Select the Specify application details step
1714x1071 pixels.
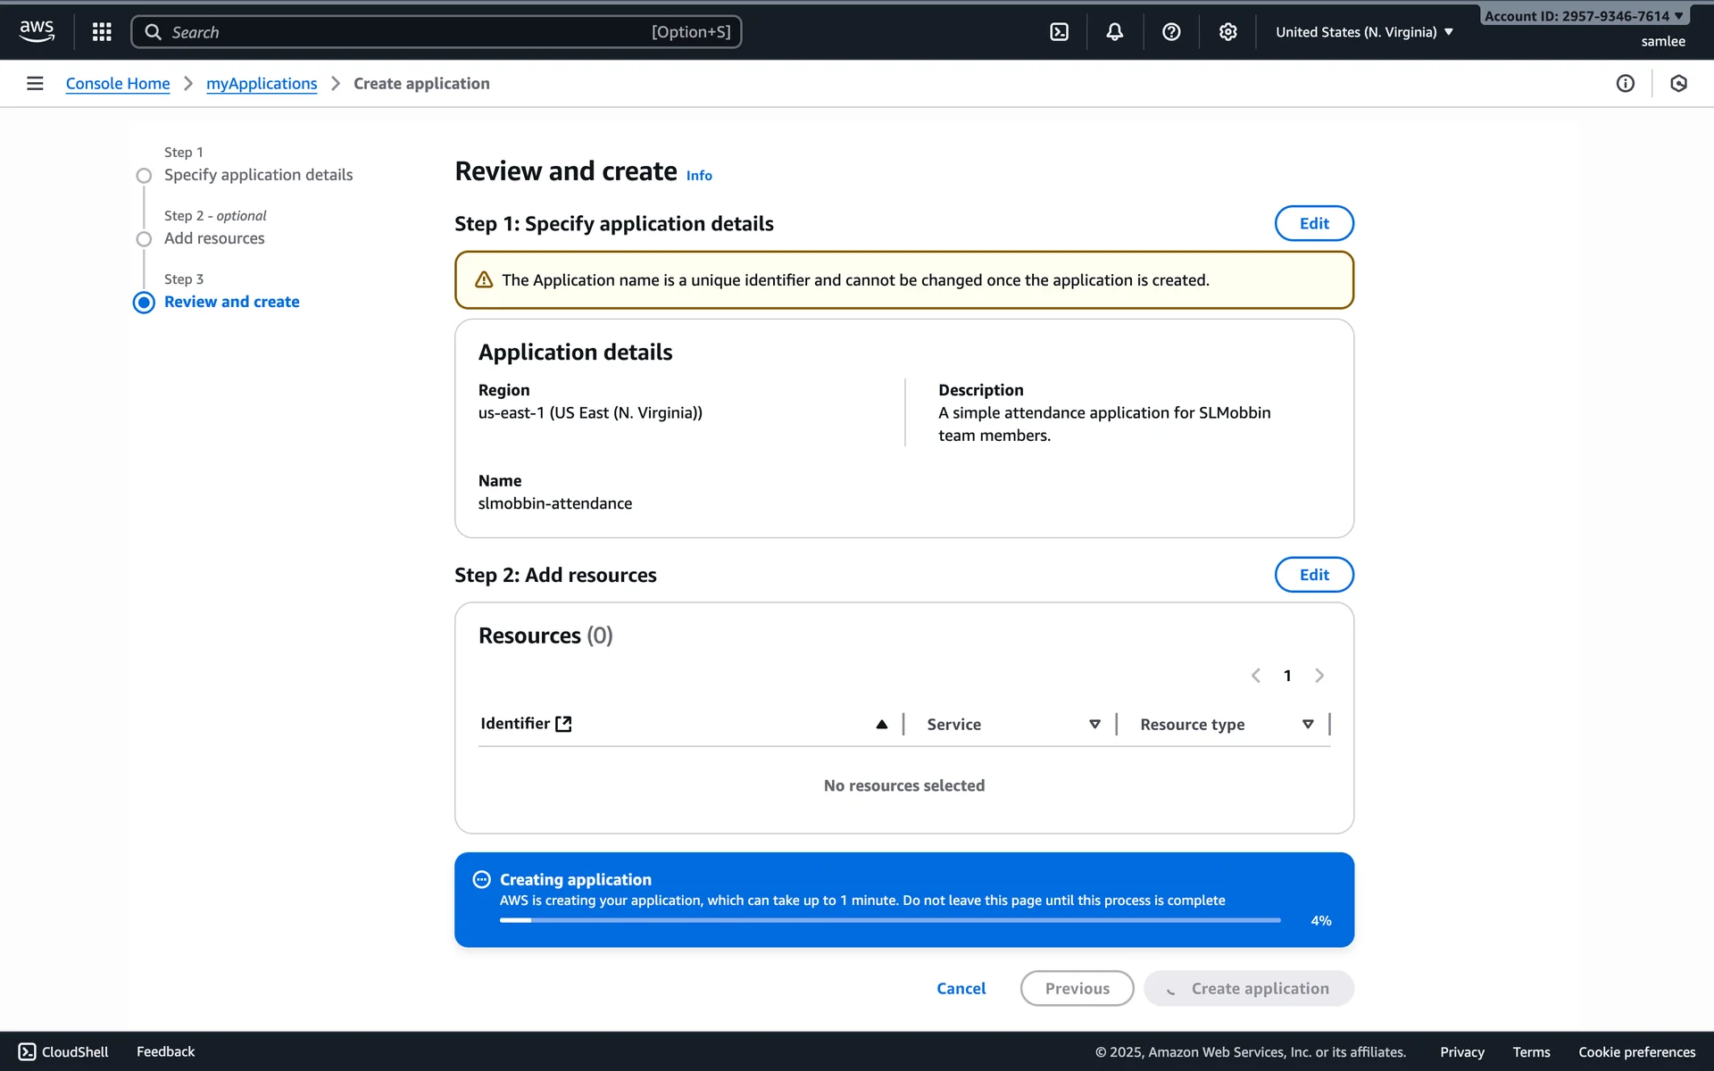pyautogui.click(x=258, y=175)
